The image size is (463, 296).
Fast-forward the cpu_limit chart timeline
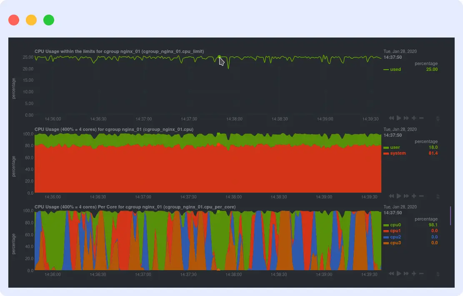point(406,118)
